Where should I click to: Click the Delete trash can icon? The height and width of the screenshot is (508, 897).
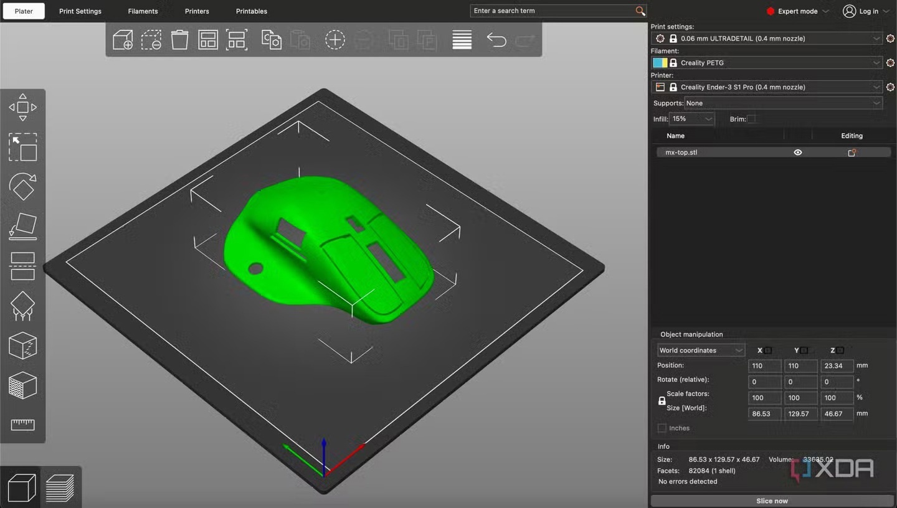(179, 40)
